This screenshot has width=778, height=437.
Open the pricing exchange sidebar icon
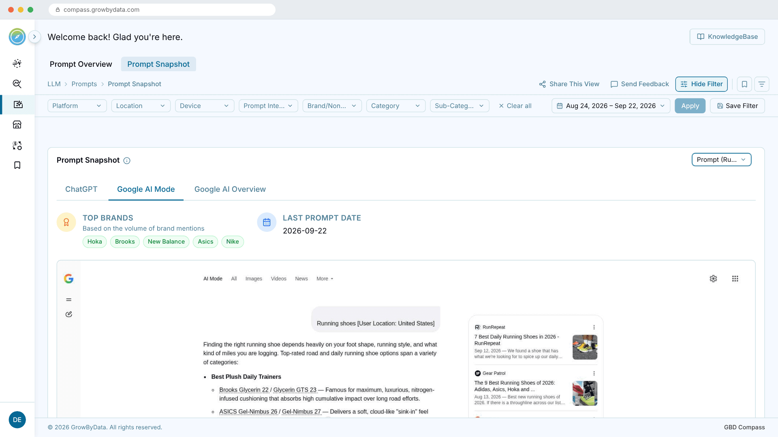click(17, 145)
